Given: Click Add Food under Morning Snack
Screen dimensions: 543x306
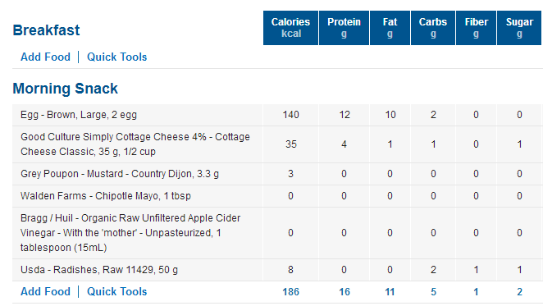Looking at the screenshot, I should pyautogui.click(x=45, y=291).
